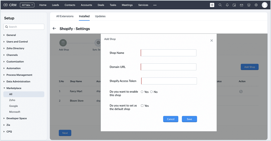This screenshot has width=271, height=141.
Task: Open the Meetings module
Action: [127, 5]
